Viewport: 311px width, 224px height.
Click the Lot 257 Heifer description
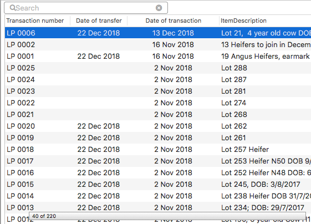(245, 149)
